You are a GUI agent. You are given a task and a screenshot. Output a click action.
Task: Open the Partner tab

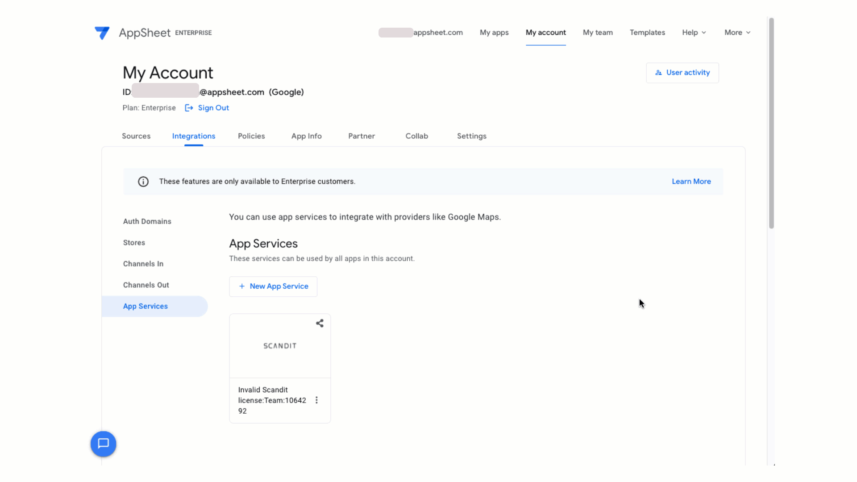(362, 136)
